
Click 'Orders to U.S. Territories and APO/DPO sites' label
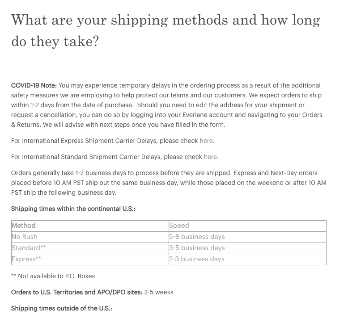tap(76, 292)
